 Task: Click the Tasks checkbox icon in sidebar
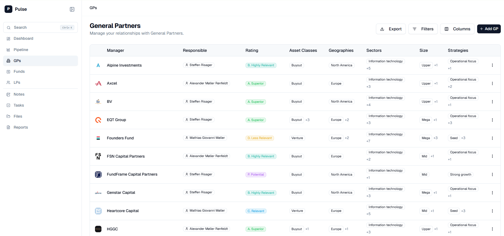coord(8,105)
